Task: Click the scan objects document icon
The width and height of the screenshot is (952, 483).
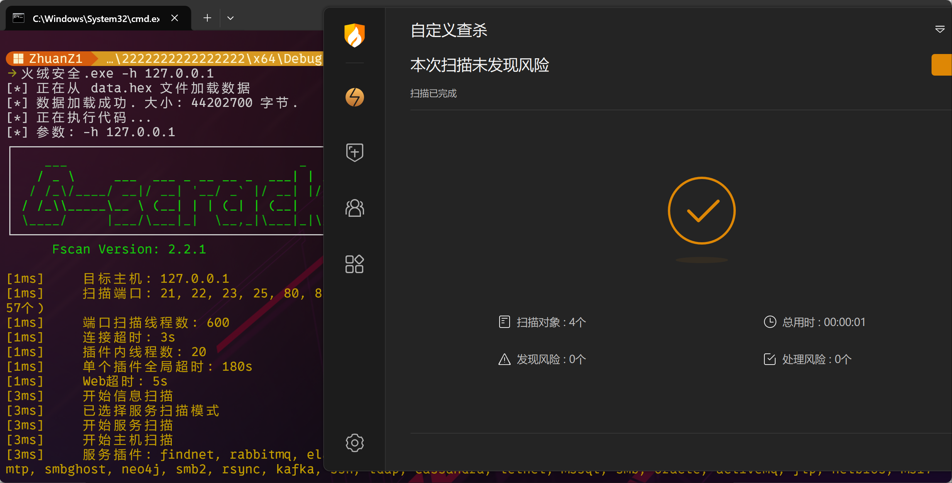Action: click(504, 322)
